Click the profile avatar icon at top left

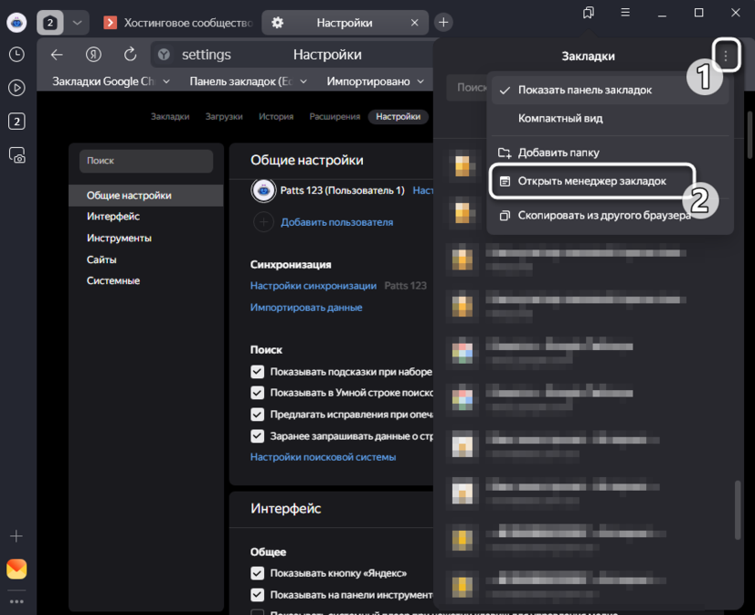(17, 23)
